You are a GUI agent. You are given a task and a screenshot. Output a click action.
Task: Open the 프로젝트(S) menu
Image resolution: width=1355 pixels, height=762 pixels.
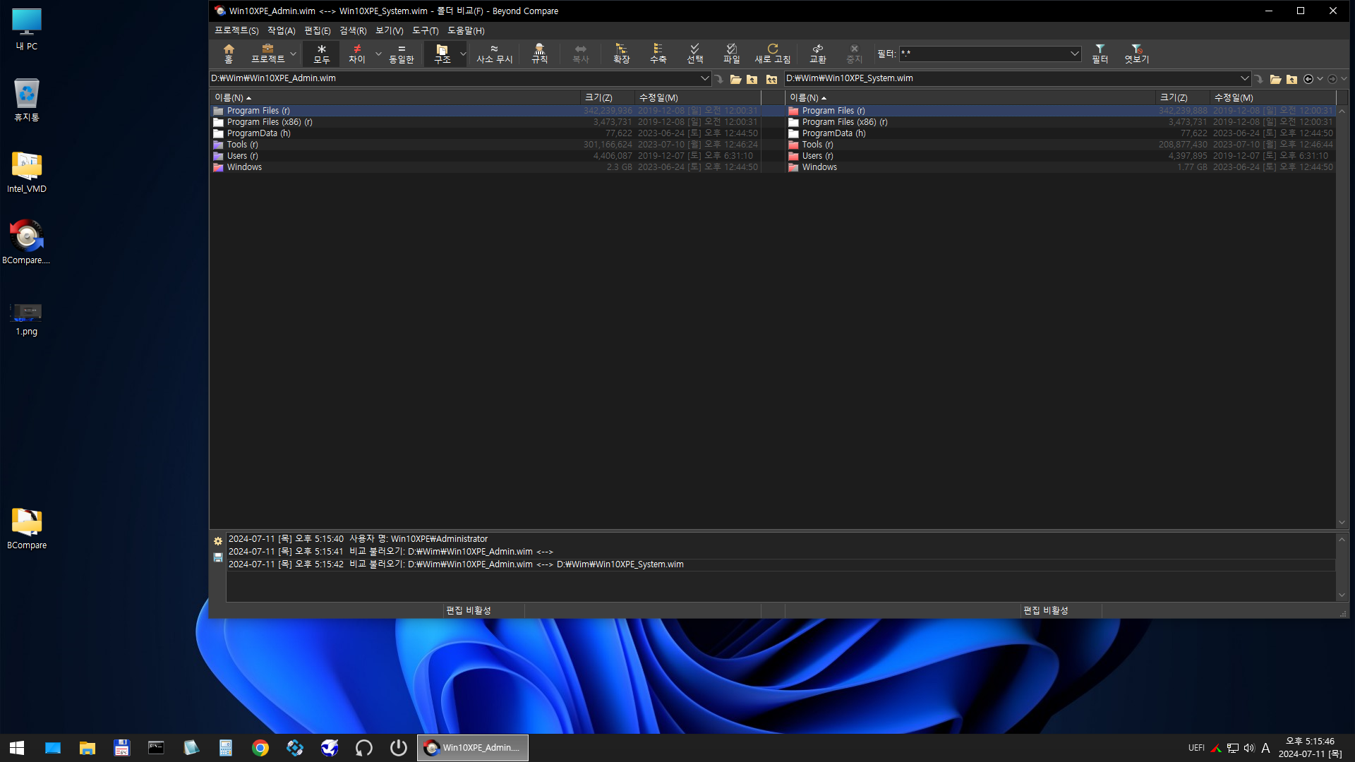[x=236, y=31]
